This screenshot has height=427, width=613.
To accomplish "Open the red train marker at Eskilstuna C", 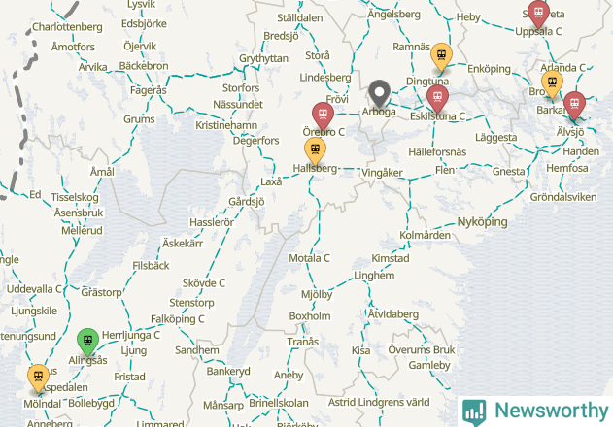I will [437, 98].
